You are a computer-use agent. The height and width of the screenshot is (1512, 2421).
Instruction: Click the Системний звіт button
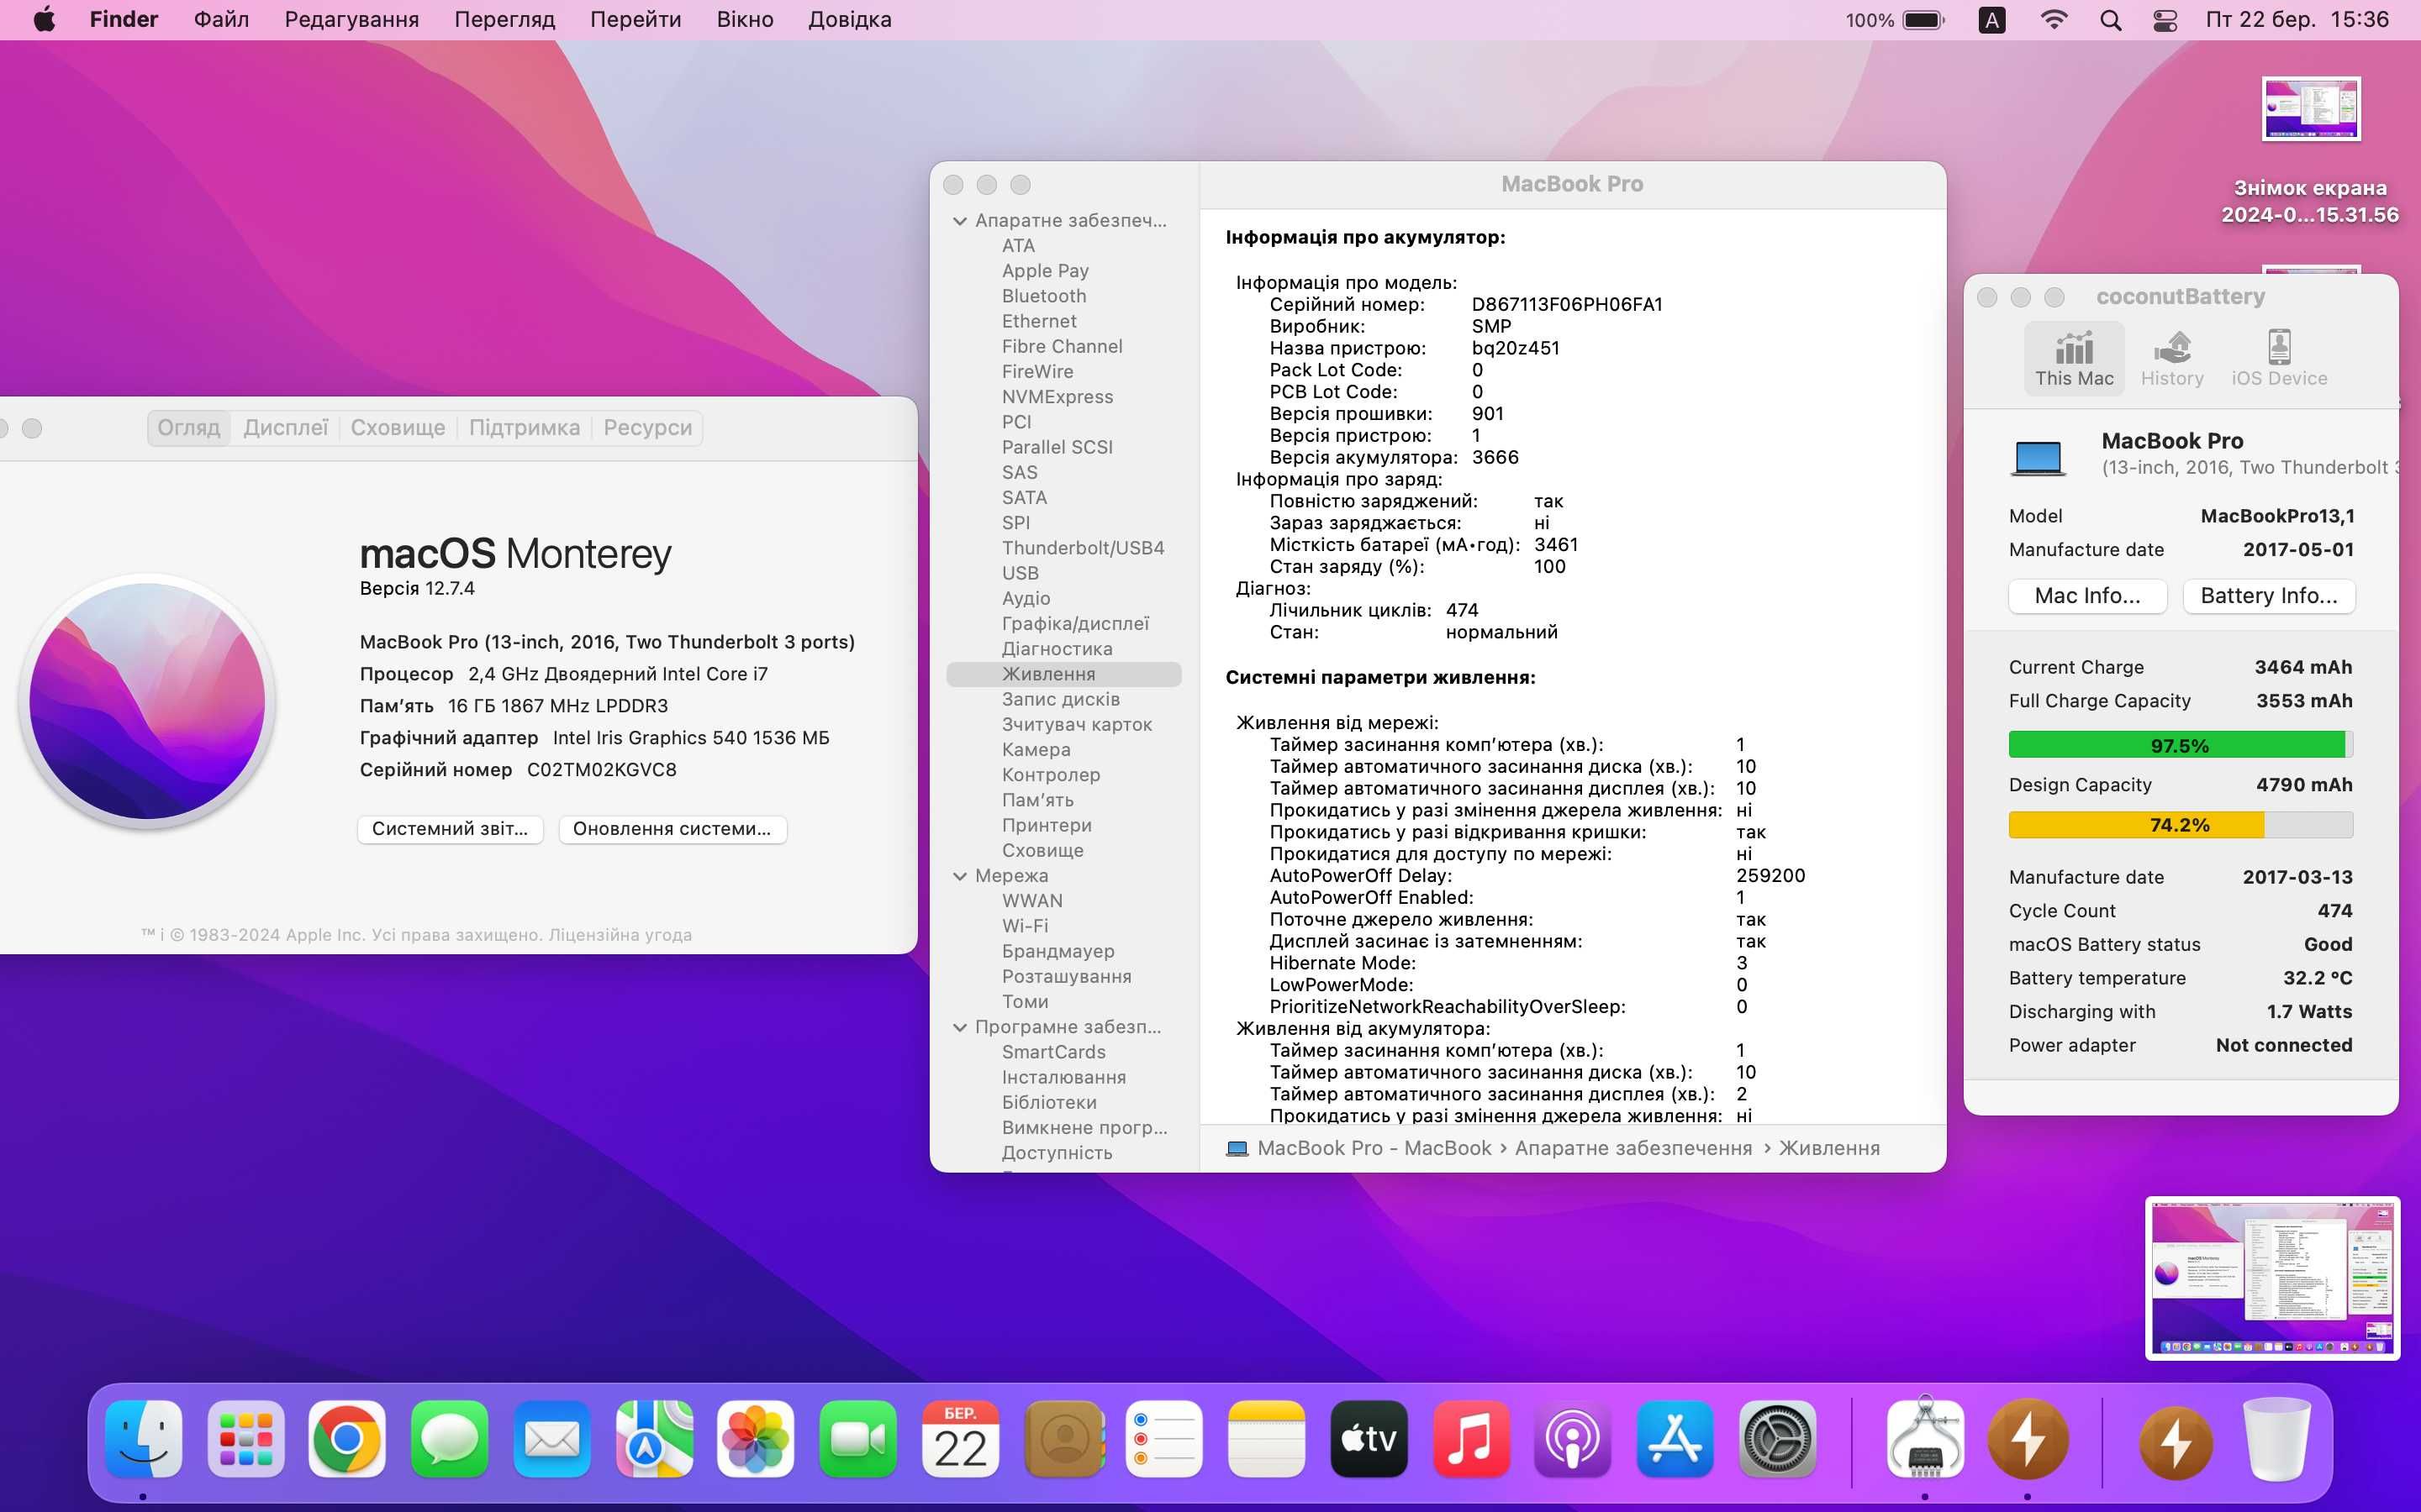point(451,827)
